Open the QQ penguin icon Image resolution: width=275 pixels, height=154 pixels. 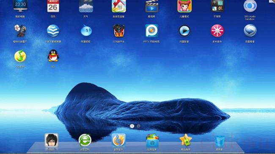53,56
